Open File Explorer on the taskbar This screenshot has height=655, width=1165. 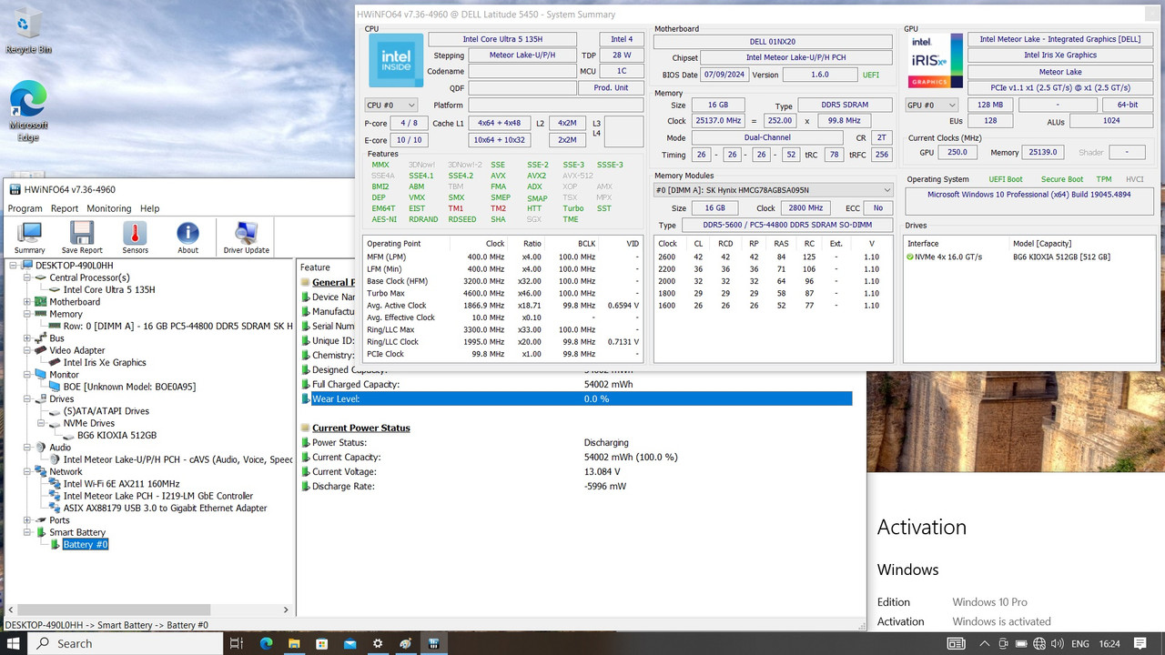point(294,643)
